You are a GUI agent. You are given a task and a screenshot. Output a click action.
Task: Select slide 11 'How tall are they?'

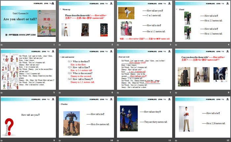click(x=145, y=117)
